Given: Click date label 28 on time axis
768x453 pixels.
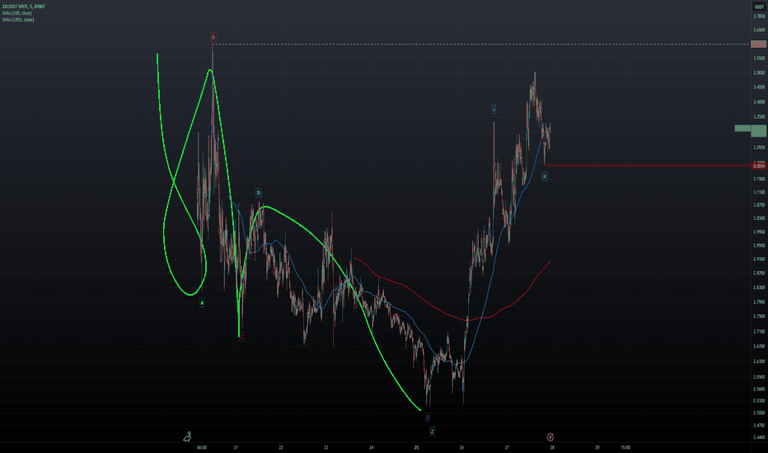Looking at the screenshot, I should point(552,447).
